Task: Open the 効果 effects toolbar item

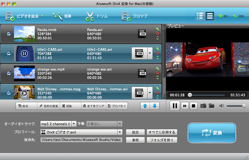Action: pyautogui.click(x=62, y=16)
